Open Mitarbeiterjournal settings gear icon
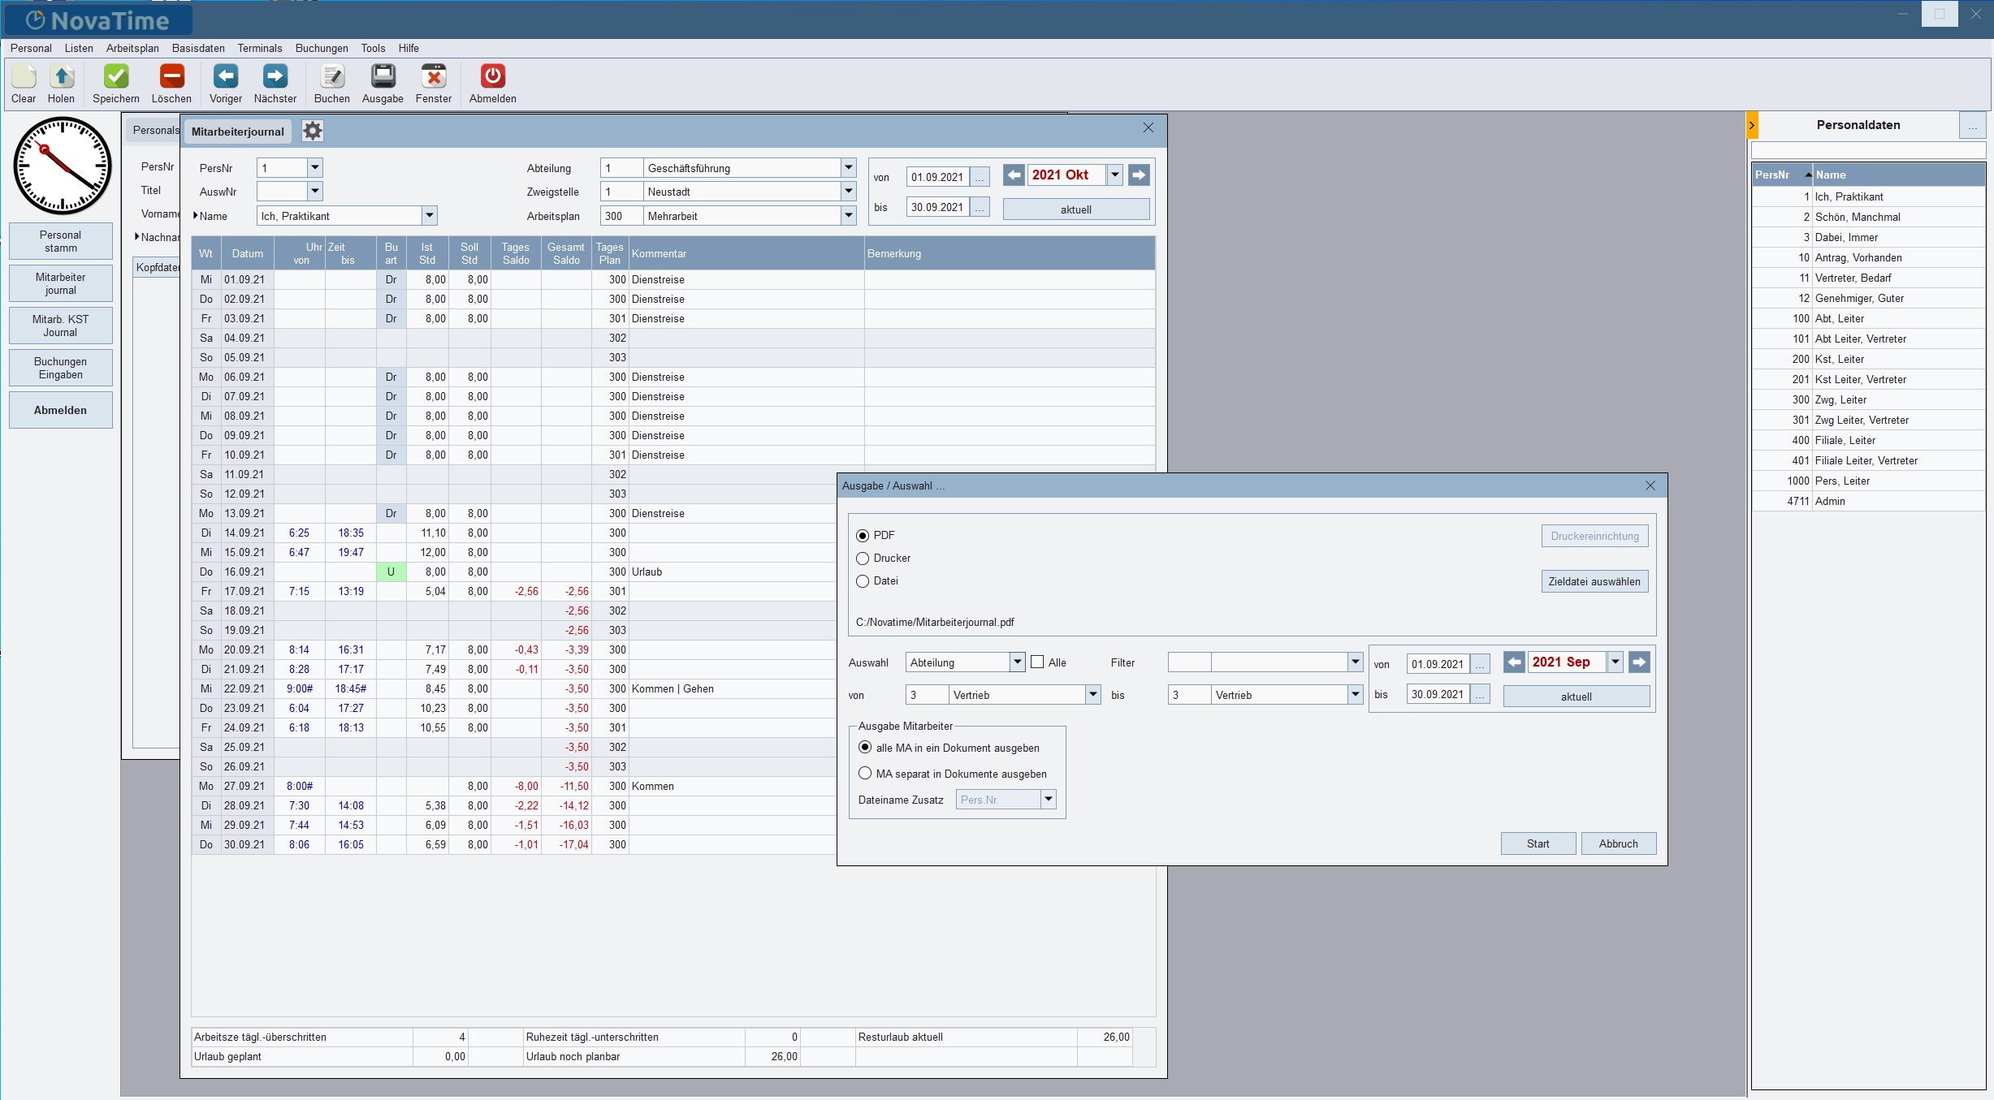This screenshot has height=1100, width=1994. point(313,131)
